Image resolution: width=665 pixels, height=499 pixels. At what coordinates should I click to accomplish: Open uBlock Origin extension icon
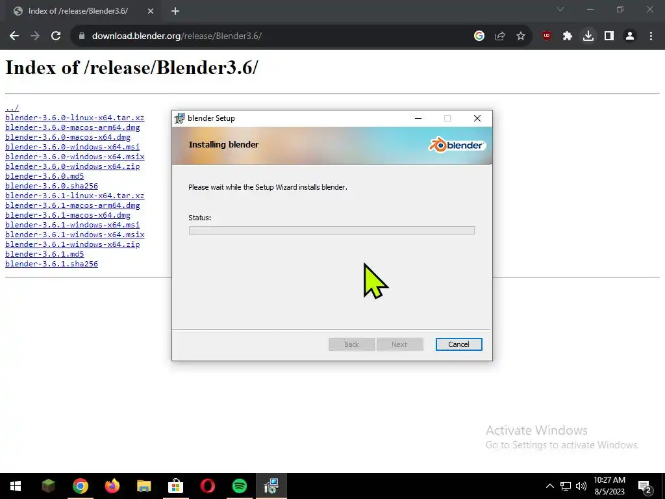tap(547, 36)
